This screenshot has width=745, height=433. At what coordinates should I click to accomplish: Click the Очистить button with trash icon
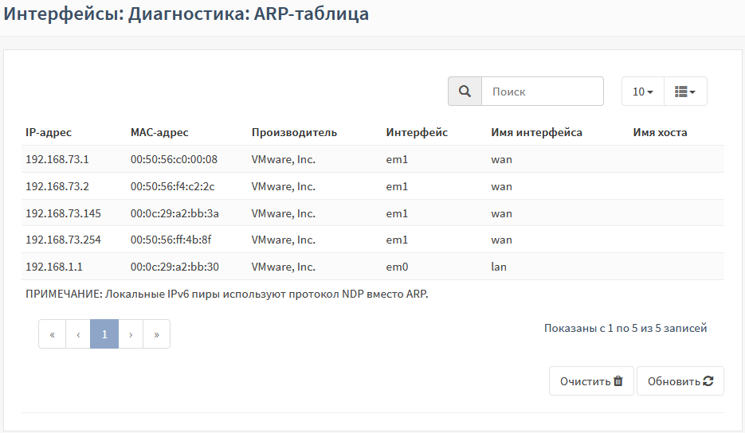591,380
